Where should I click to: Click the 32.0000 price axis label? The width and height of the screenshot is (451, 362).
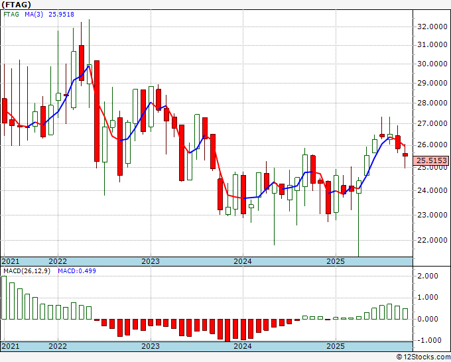[x=432, y=27]
